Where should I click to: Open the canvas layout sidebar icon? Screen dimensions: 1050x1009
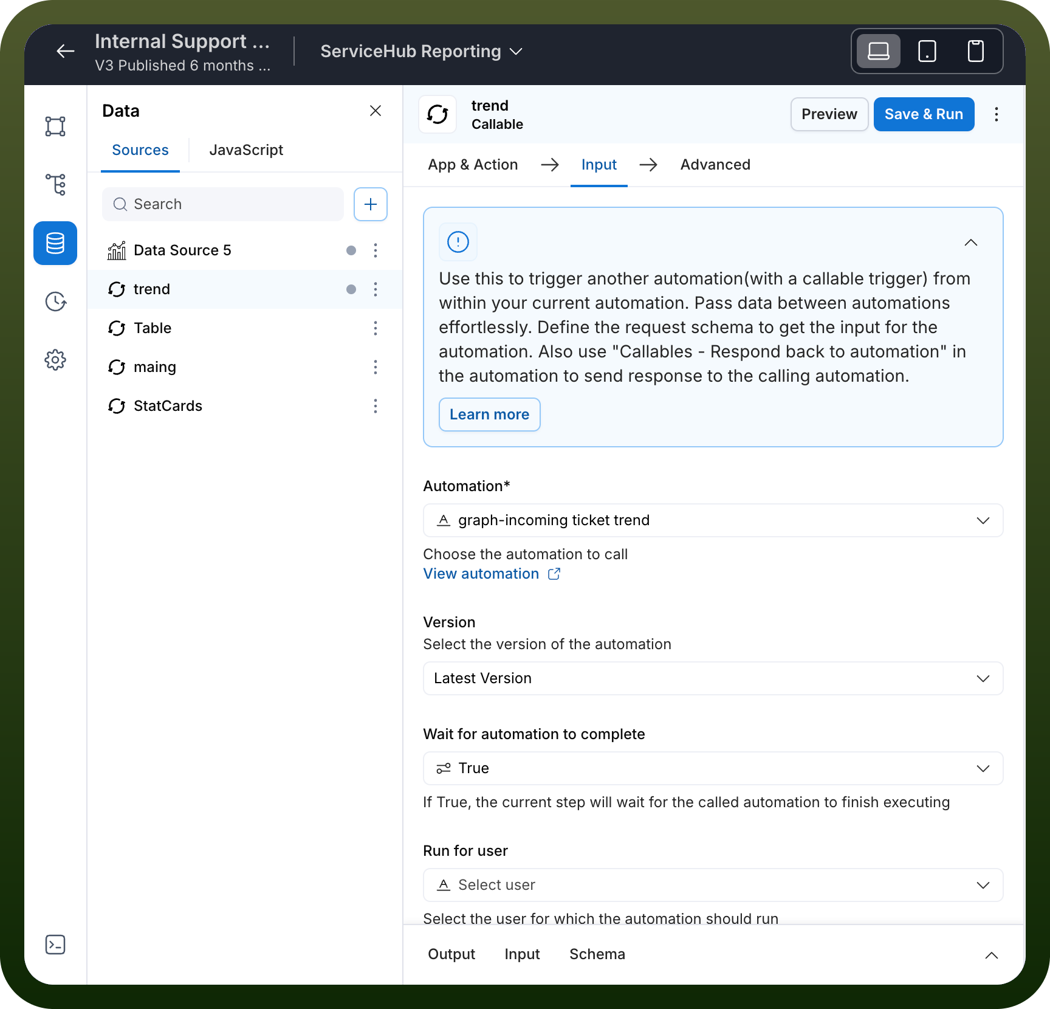pyautogui.click(x=55, y=126)
